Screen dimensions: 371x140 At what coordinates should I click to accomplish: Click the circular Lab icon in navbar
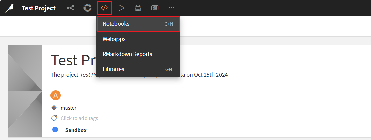88,8
